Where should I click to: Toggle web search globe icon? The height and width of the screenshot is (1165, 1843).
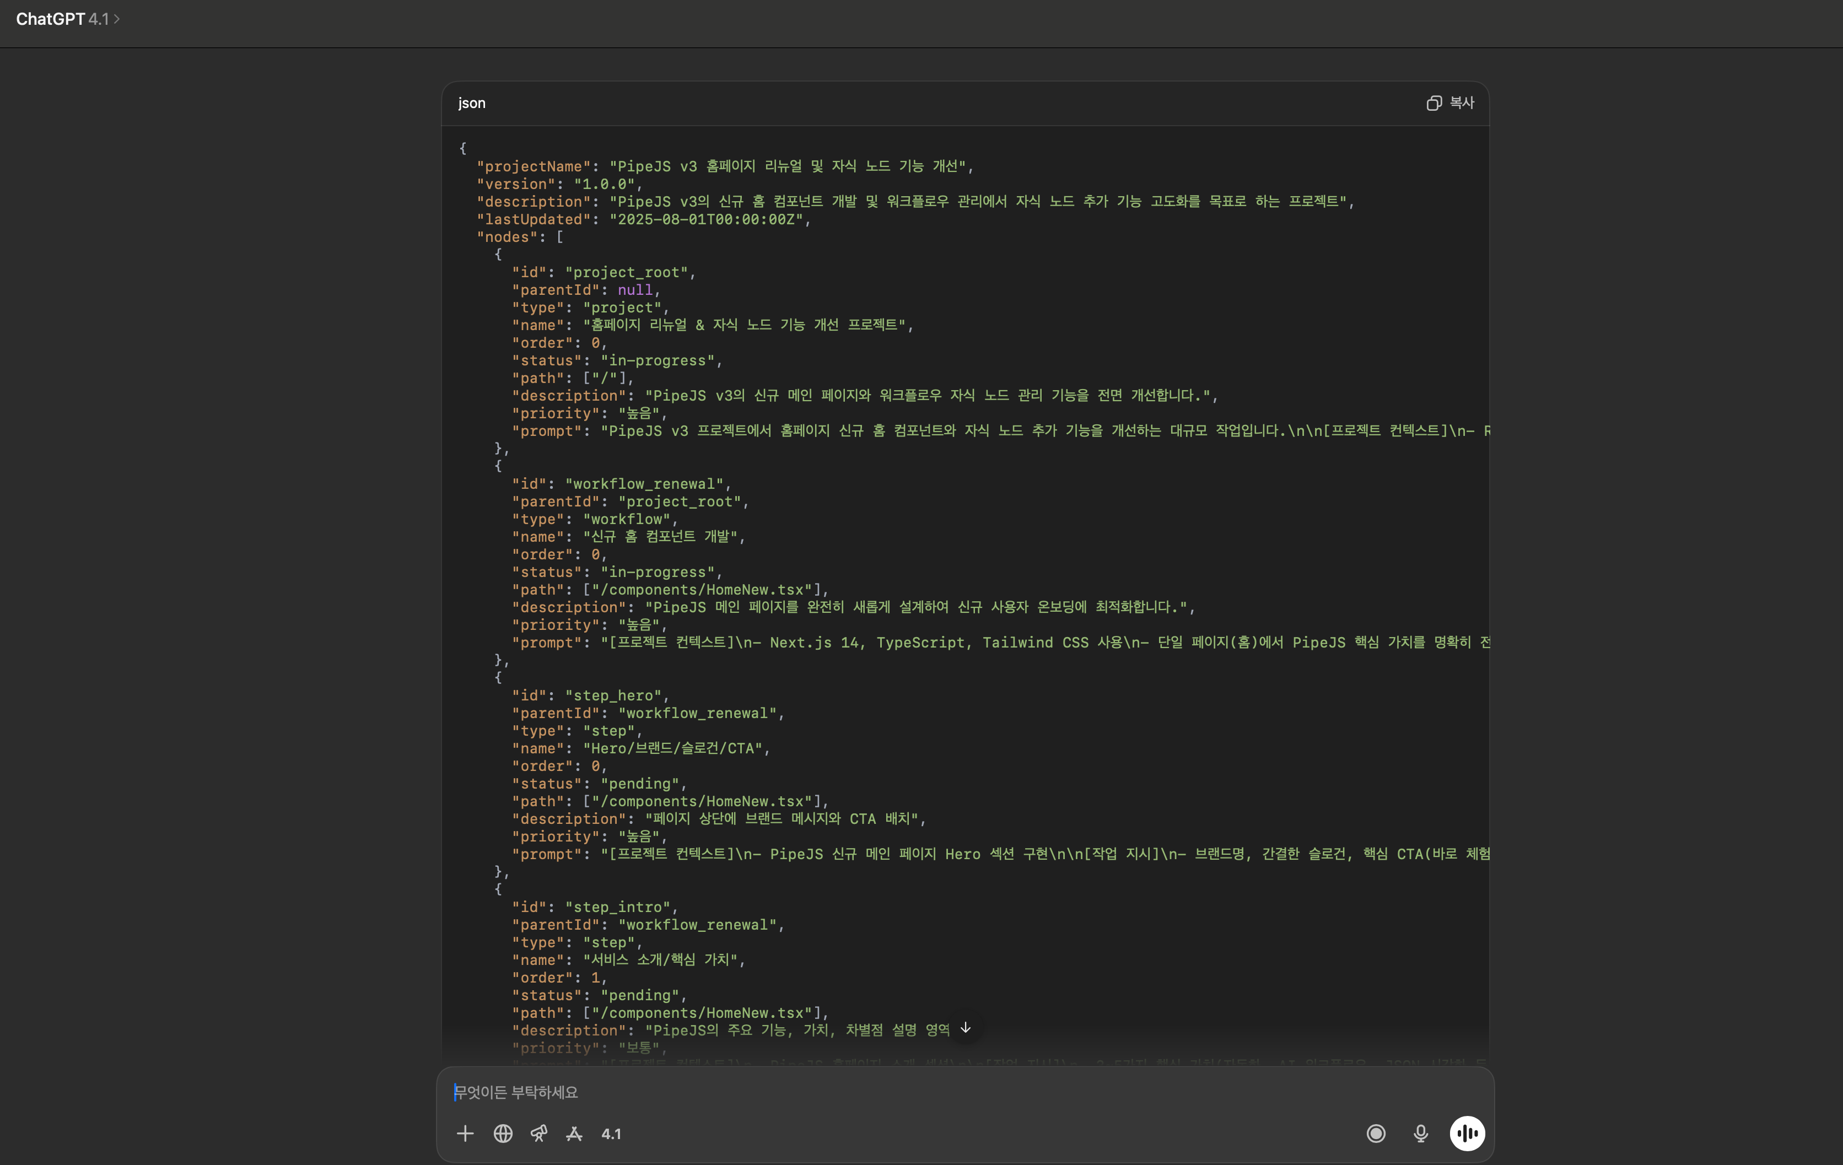[x=503, y=1134]
